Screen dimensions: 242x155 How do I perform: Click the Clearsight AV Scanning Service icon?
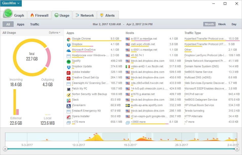tap(69, 84)
